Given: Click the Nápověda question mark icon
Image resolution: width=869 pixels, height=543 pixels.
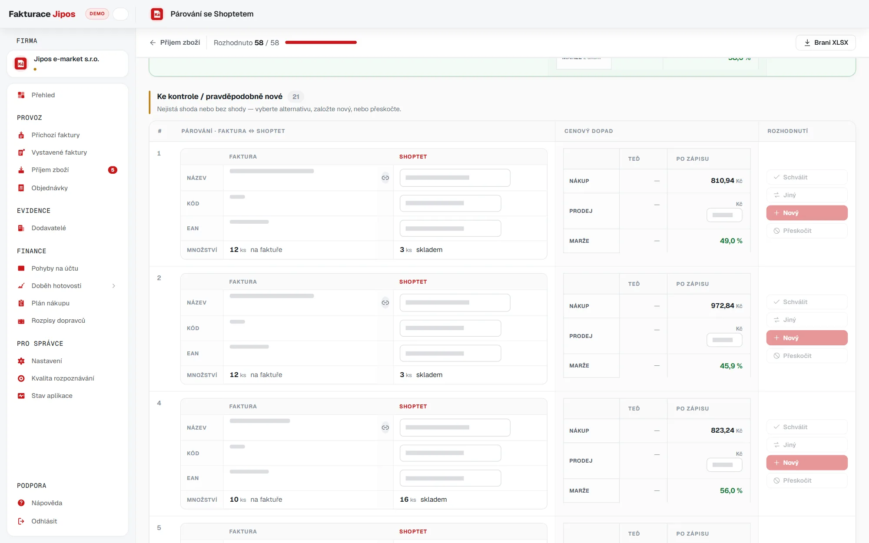Looking at the screenshot, I should click(21, 503).
